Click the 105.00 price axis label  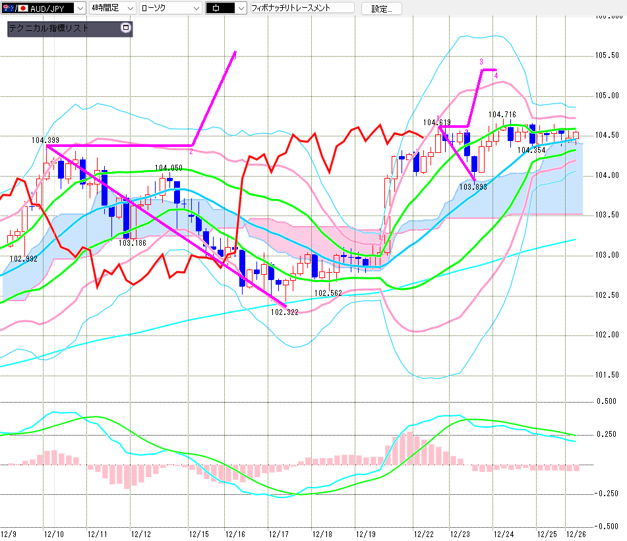pos(607,96)
